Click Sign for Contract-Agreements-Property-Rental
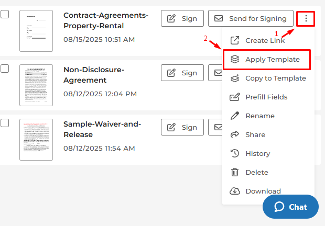The height and width of the screenshot is (226, 325). (x=182, y=19)
